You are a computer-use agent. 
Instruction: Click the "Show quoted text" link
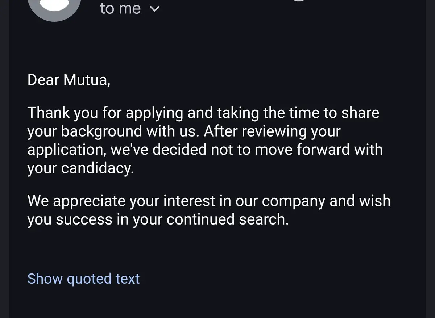(x=83, y=279)
